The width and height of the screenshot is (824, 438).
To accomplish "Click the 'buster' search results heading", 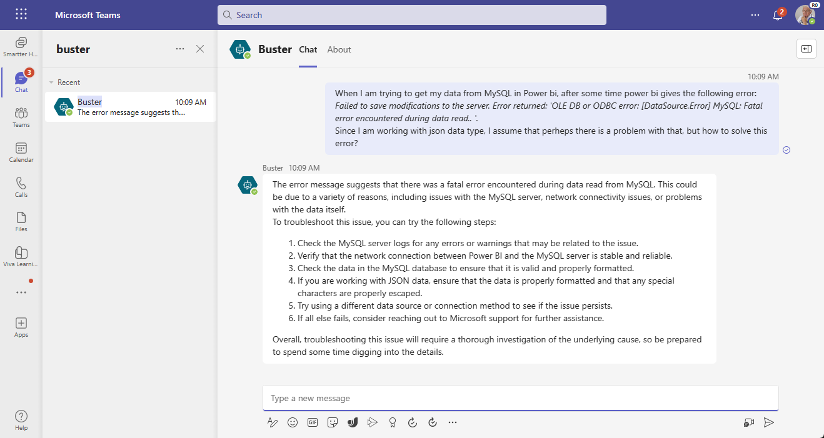I will [73, 49].
